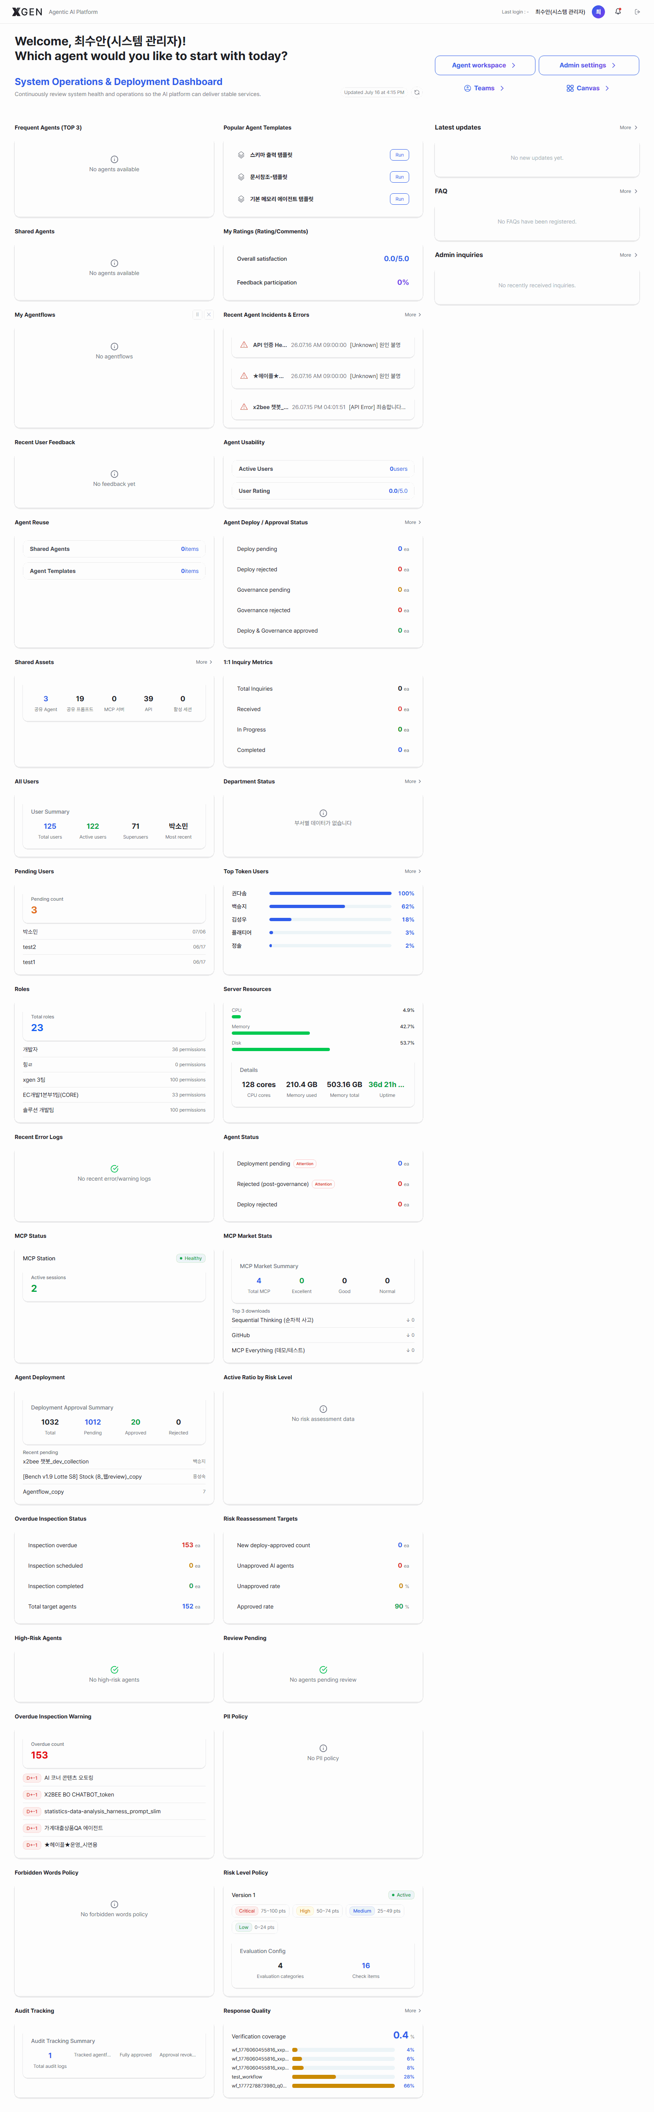The image size is (654, 2112).
Task: Expand More in Admin inquiries
Action: coord(629,255)
